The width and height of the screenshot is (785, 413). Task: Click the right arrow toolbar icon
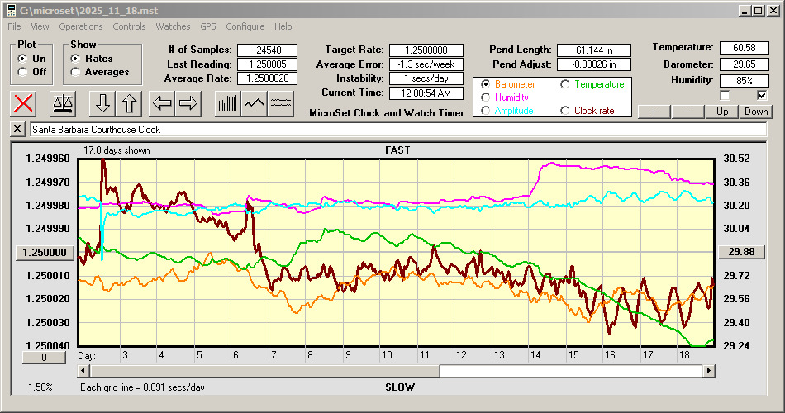click(189, 103)
